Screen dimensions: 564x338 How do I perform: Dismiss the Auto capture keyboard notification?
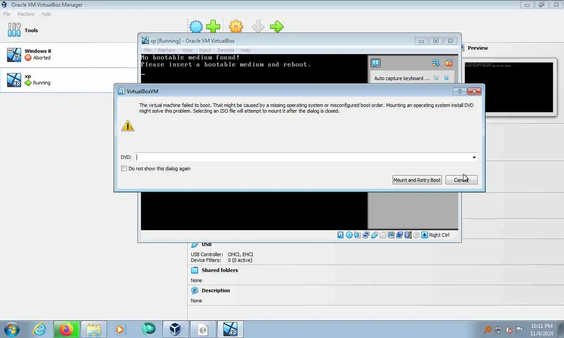(x=446, y=78)
